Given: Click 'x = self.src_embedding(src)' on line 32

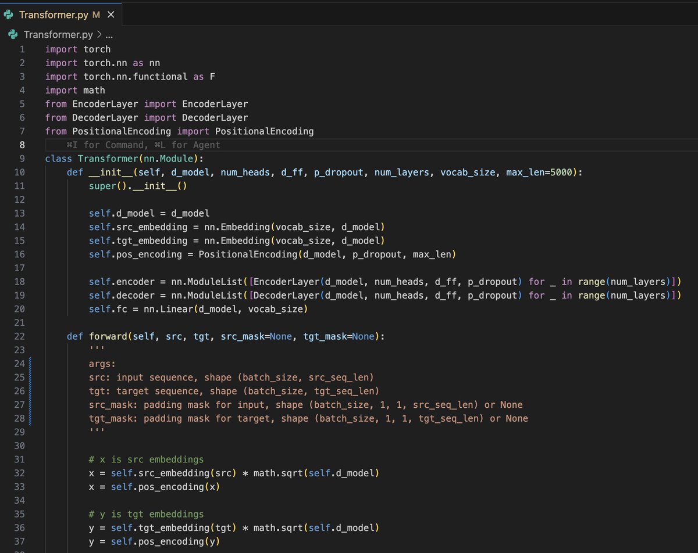Looking at the screenshot, I should coord(162,473).
